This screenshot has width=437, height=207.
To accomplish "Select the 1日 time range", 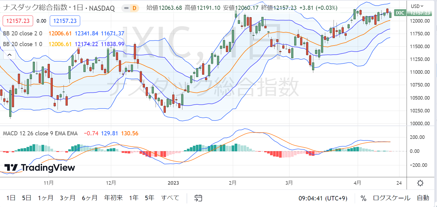I will point(11,198).
